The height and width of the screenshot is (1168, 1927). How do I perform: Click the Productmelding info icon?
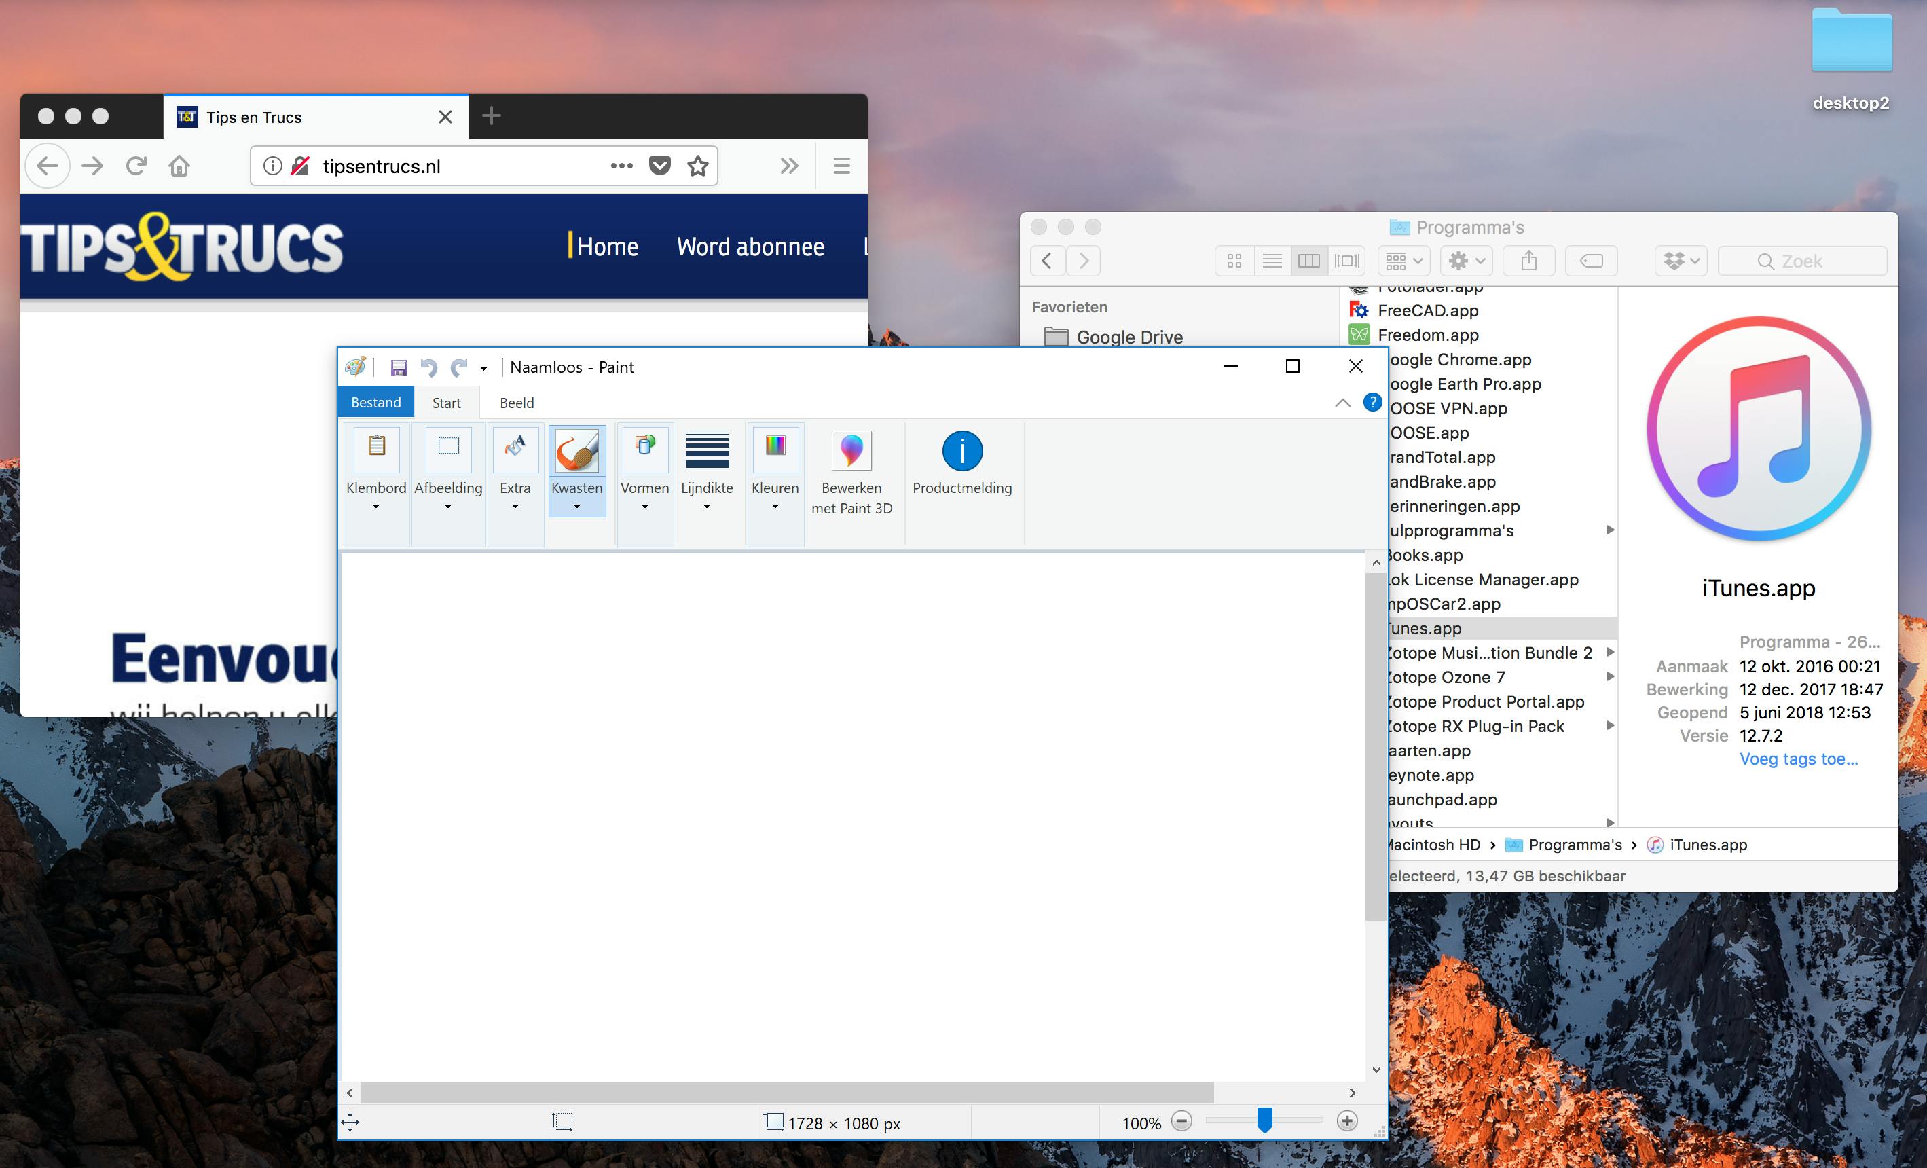click(x=962, y=452)
